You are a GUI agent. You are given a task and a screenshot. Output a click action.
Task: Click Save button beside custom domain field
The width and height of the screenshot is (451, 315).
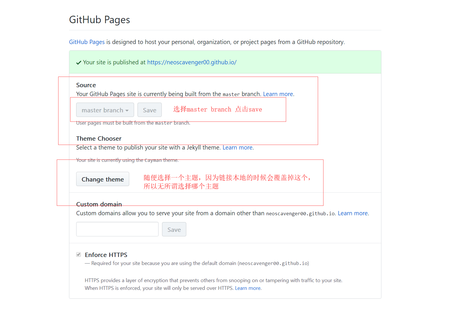pyautogui.click(x=174, y=230)
